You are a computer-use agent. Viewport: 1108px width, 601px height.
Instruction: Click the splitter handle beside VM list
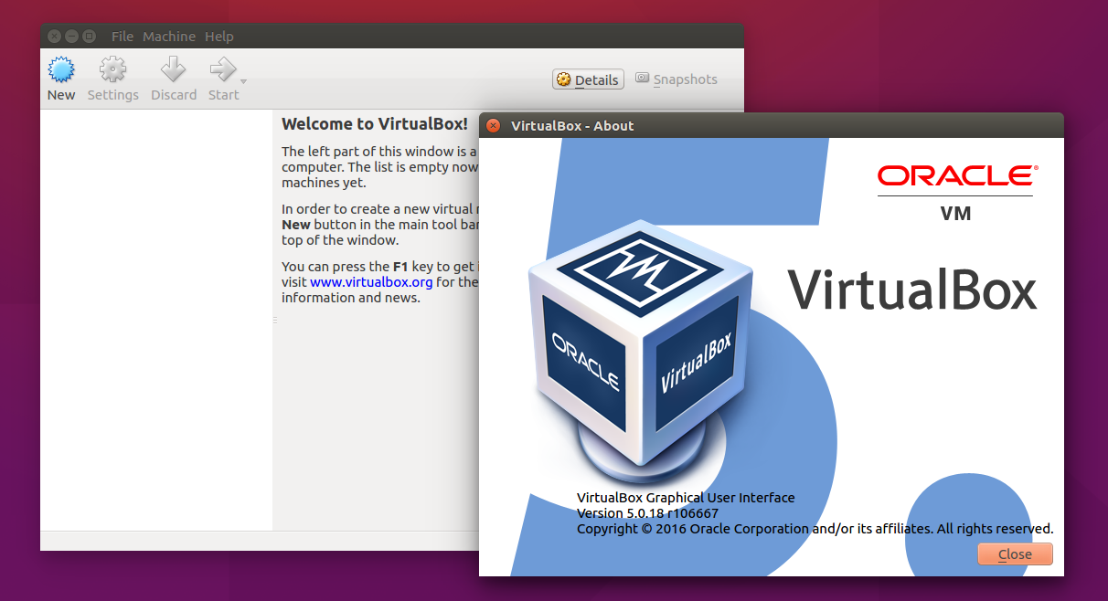click(x=274, y=320)
